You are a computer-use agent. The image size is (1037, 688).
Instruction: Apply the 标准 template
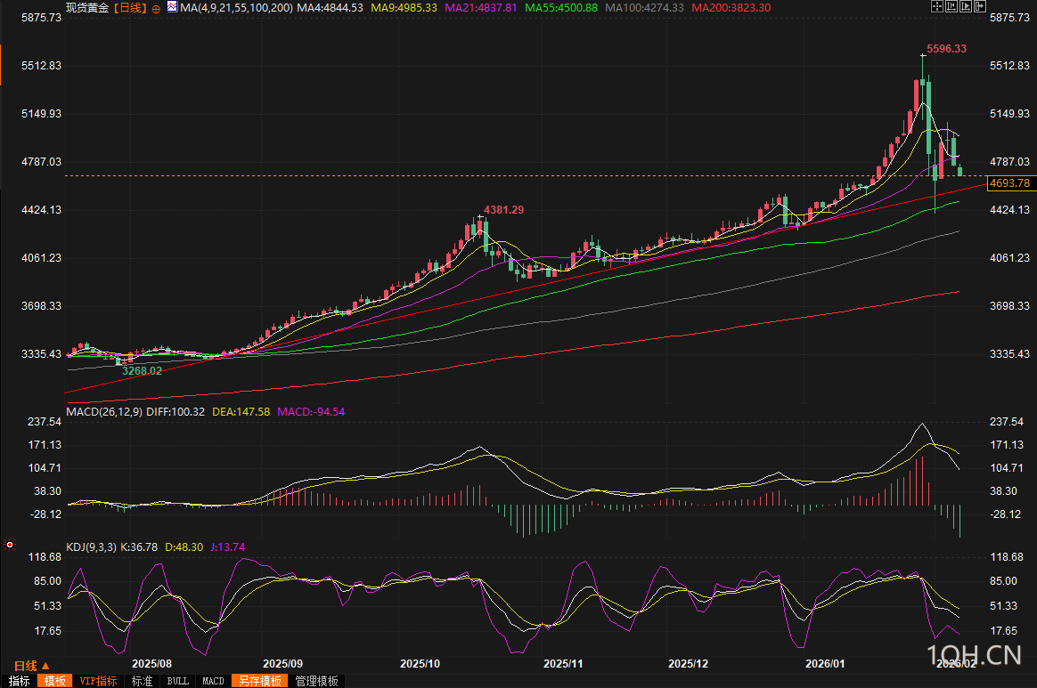pyautogui.click(x=143, y=681)
